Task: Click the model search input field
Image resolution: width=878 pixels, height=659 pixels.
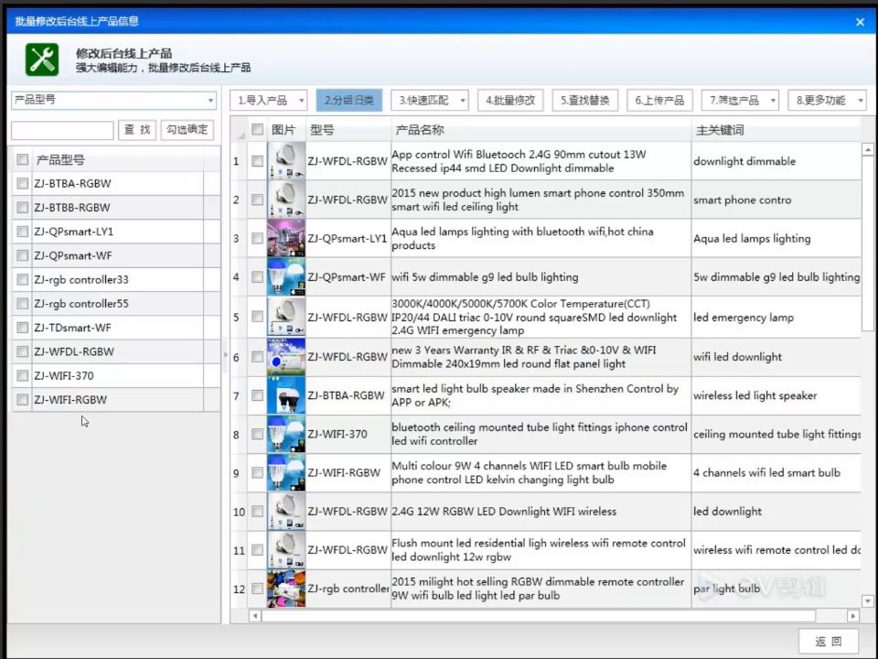Action: [x=62, y=130]
